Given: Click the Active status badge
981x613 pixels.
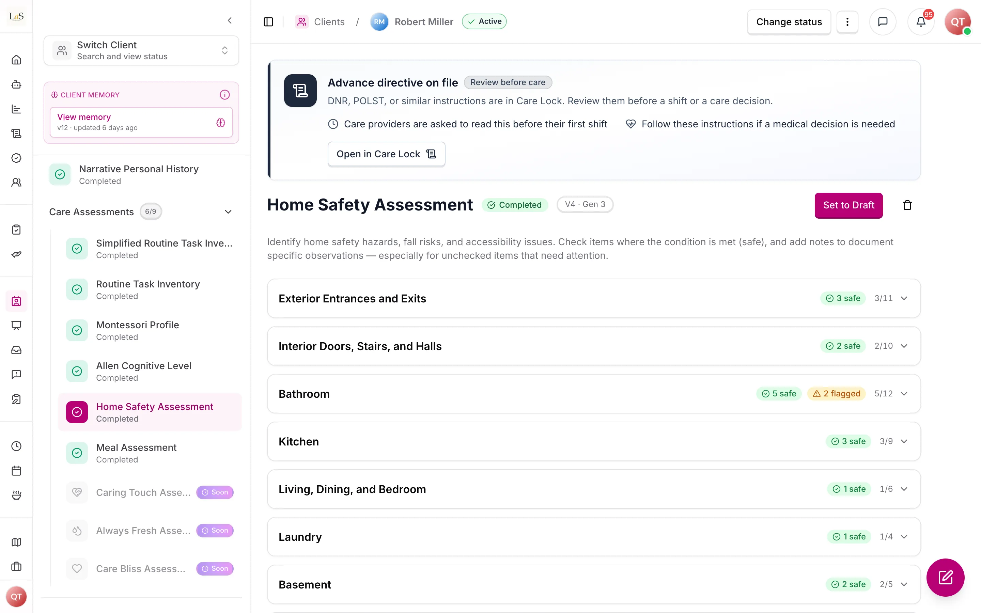Looking at the screenshot, I should [484, 21].
